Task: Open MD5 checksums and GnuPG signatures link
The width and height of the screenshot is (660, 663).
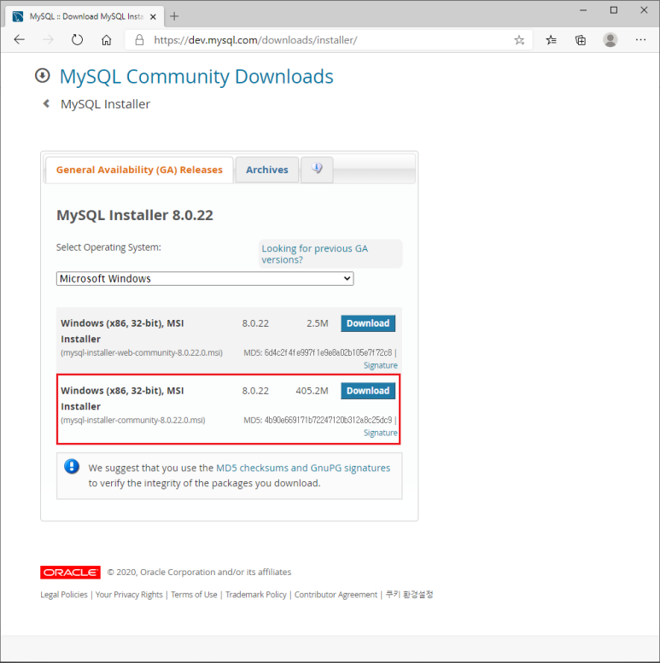Action: (x=303, y=468)
